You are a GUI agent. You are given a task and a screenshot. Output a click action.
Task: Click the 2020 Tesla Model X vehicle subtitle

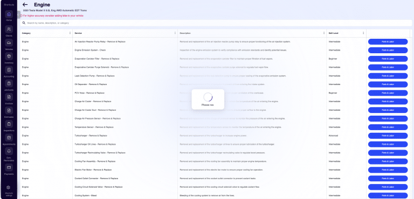55,11
